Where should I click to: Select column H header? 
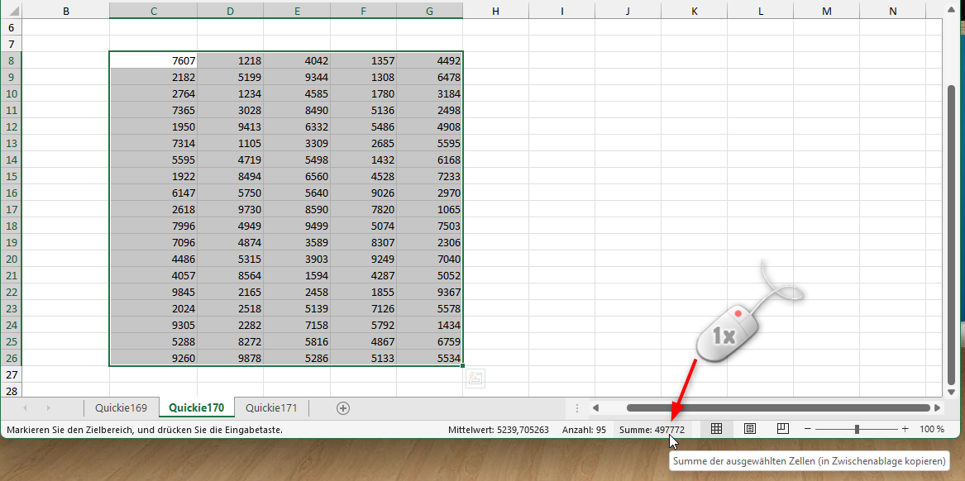tap(495, 11)
